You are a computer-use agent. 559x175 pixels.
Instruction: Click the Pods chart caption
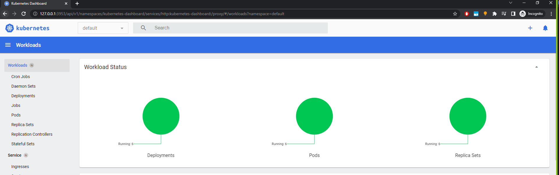pos(314,155)
